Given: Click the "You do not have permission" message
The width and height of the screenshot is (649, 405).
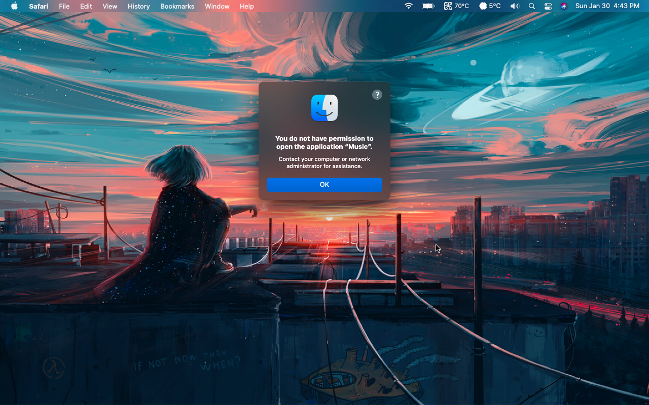Looking at the screenshot, I should point(324,142).
